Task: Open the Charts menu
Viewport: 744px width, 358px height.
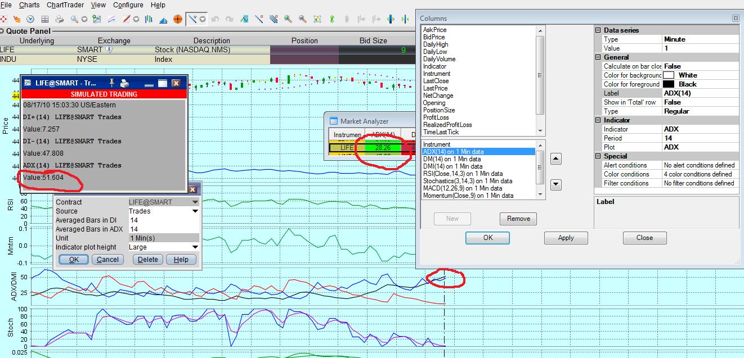Action: click(x=29, y=4)
